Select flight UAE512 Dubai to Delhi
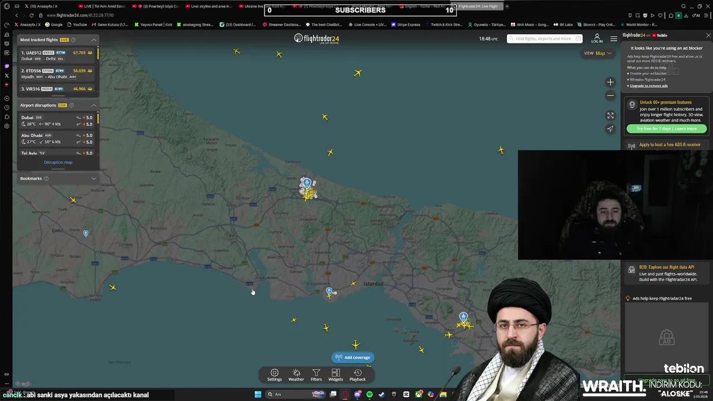713x401 pixels. coord(57,56)
